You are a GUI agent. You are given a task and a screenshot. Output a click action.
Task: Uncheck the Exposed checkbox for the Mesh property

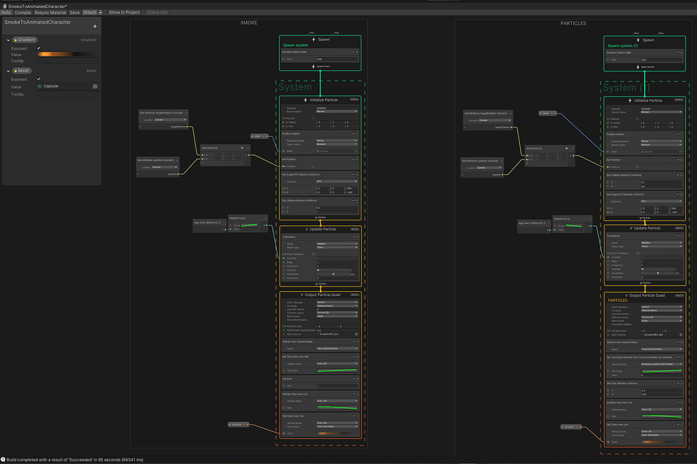tap(39, 80)
